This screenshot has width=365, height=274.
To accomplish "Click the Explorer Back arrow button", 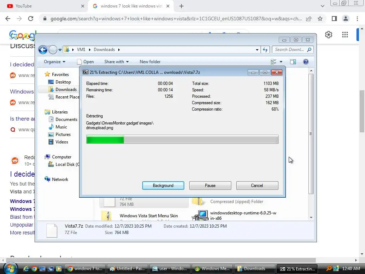I will tap(43, 50).
